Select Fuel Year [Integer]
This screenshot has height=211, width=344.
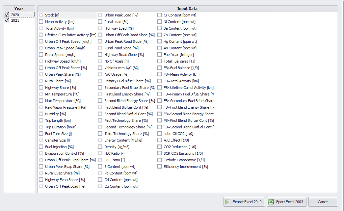tap(159, 54)
